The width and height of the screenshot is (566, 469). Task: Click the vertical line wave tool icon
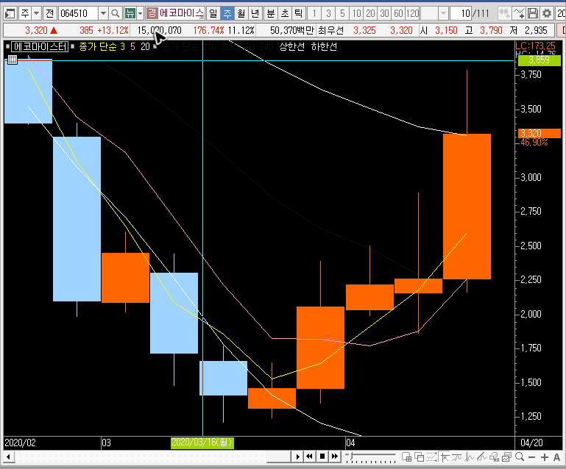469,457
